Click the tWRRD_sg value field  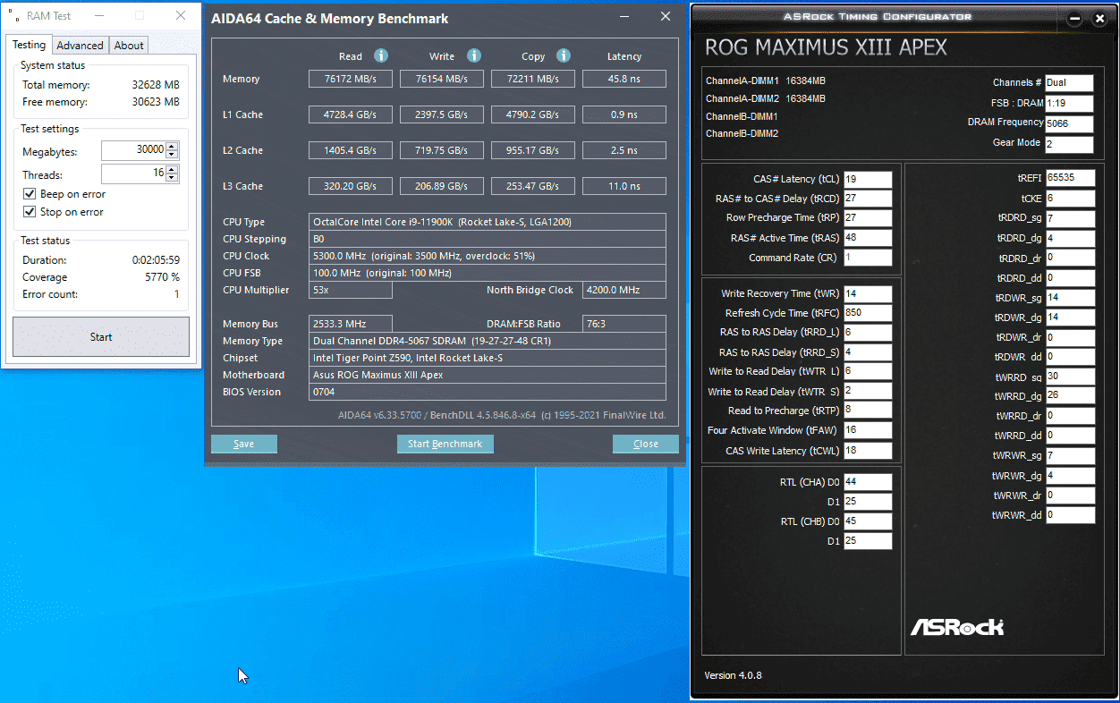coord(1070,377)
